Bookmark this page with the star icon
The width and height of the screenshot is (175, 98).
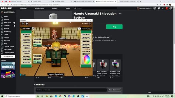tap(161, 5)
